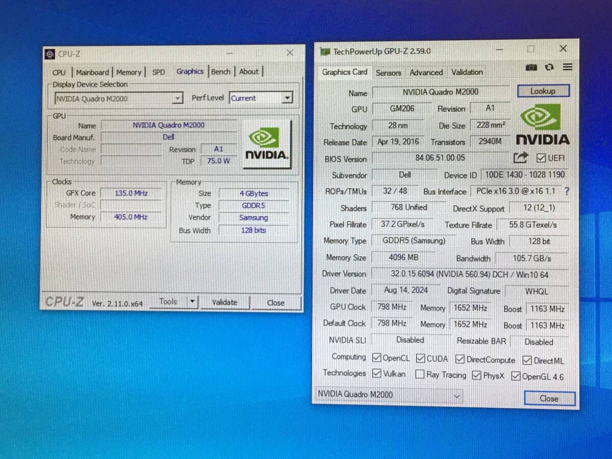Toggle the DirectCompute checkbox
Image resolution: width=612 pixels, height=459 pixels.
(460, 360)
